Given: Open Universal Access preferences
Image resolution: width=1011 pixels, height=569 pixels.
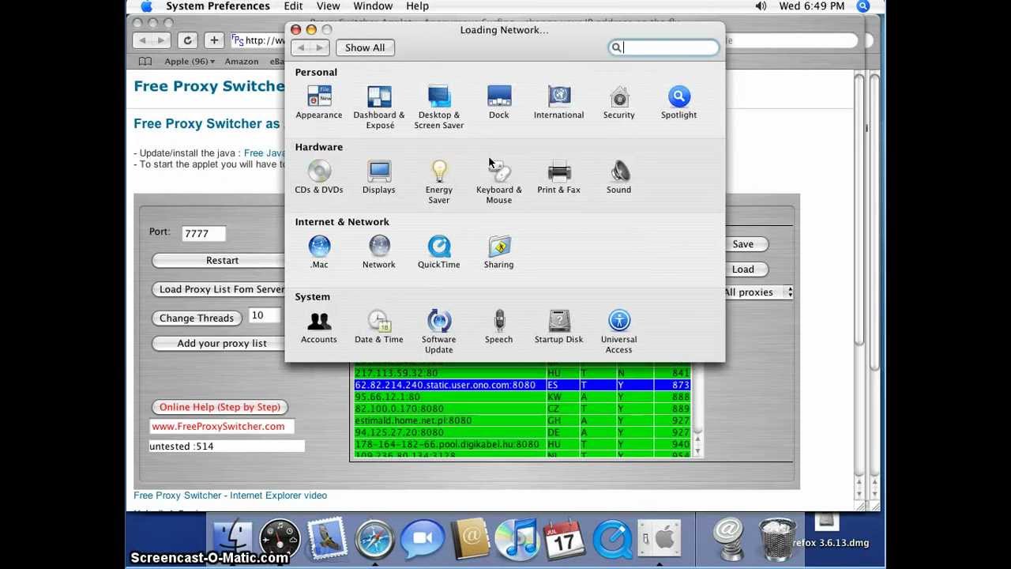Looking at the screenshot, I should [x=618, y=332].
